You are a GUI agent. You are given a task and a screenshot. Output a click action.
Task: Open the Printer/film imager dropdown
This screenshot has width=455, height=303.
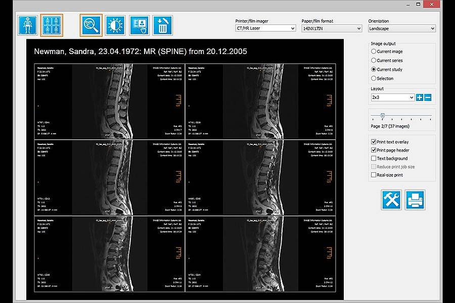[265, 29]
